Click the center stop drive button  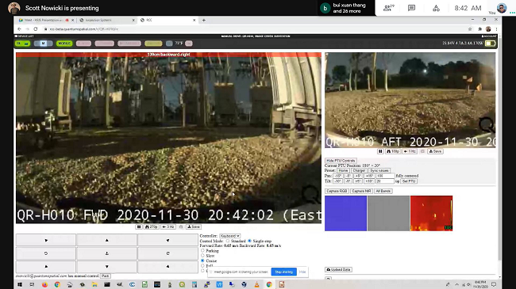click(x=106, y=253)
